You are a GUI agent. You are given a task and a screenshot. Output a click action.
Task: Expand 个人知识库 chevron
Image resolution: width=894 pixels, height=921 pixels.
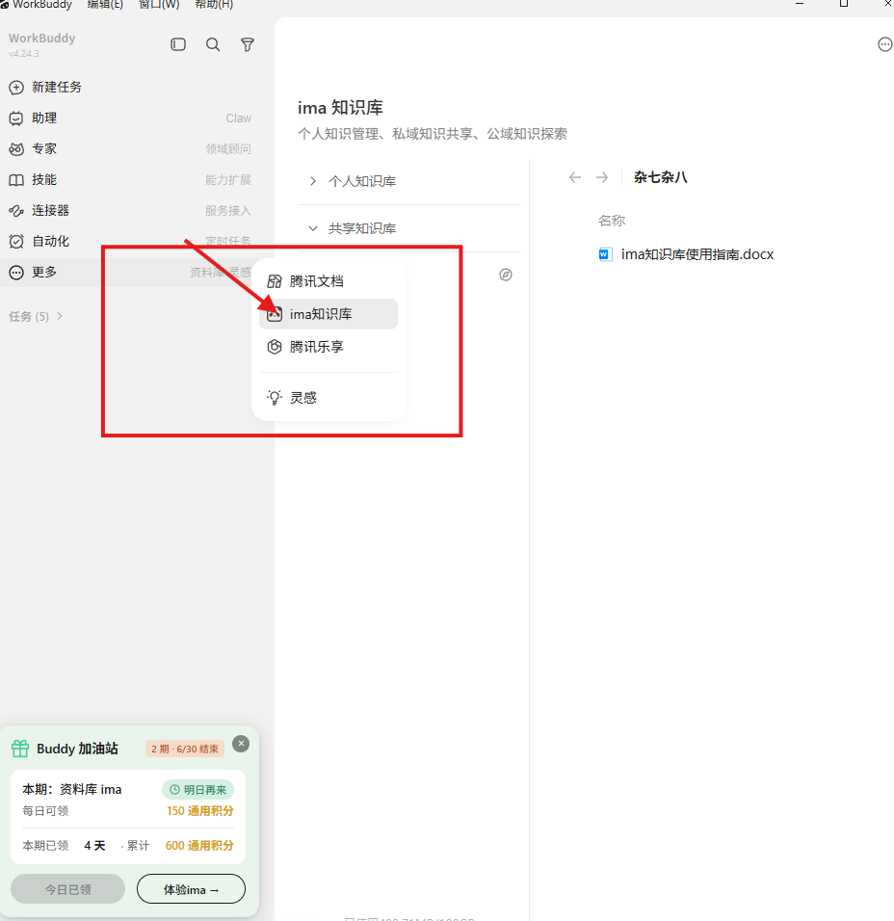coord(312,181)
